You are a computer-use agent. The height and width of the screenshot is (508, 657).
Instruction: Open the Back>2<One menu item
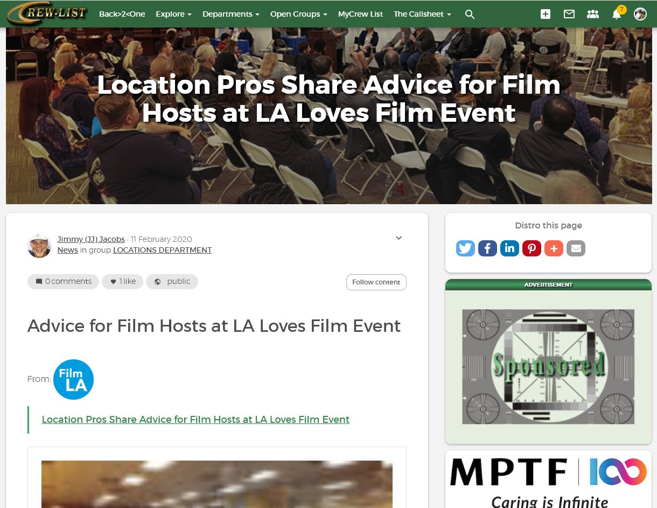122,14
